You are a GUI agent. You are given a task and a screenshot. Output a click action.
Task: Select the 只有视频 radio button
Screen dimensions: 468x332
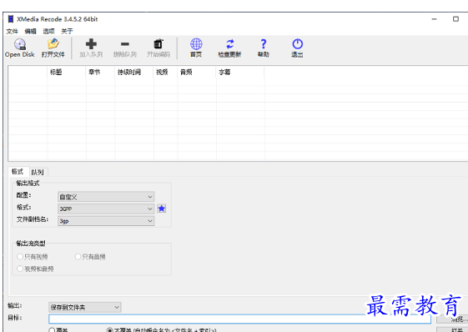tap(20, 256)
